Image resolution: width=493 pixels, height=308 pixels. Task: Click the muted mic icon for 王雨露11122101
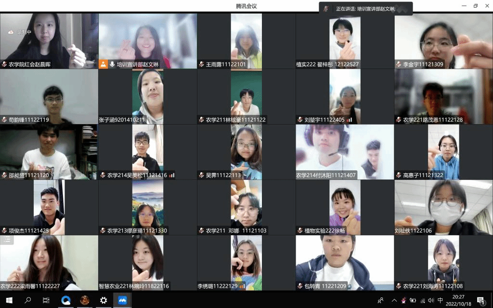pos(201,64)
